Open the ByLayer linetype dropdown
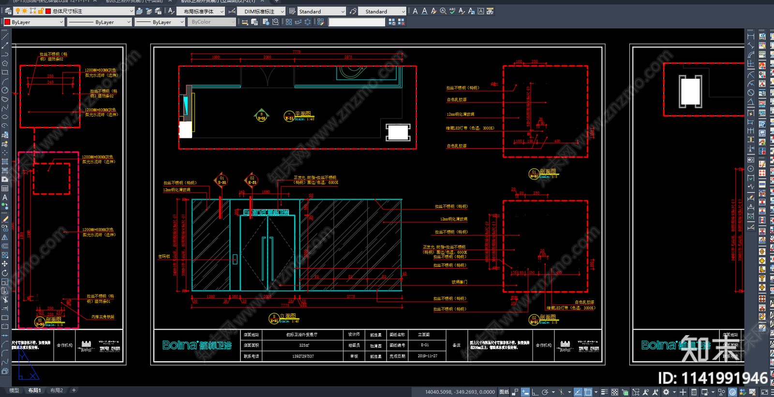The width and height of the screenshot is (774, 397). coord(99,22)
